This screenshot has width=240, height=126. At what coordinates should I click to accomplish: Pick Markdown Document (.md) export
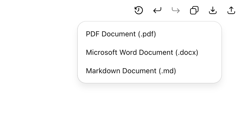tap(150, 71)
